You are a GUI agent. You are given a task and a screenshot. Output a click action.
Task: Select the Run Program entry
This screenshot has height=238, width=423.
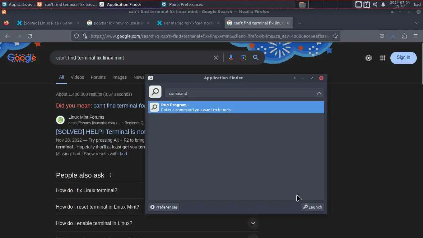click(236, 107)
